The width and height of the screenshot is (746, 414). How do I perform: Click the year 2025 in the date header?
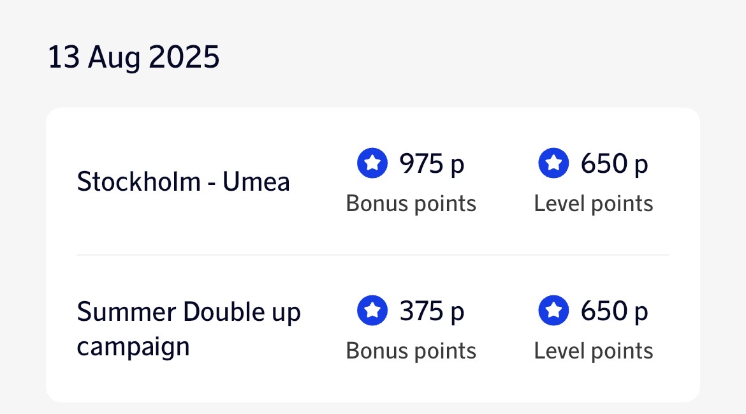point(184,58)
